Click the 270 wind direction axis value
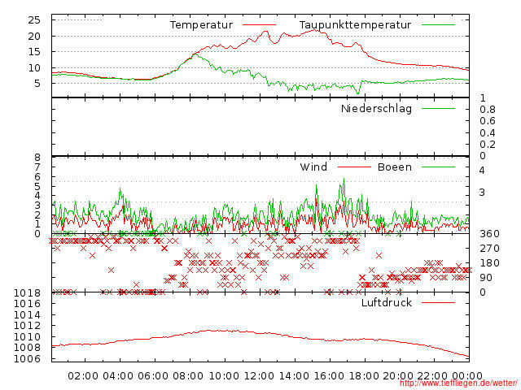 point(489,249)
